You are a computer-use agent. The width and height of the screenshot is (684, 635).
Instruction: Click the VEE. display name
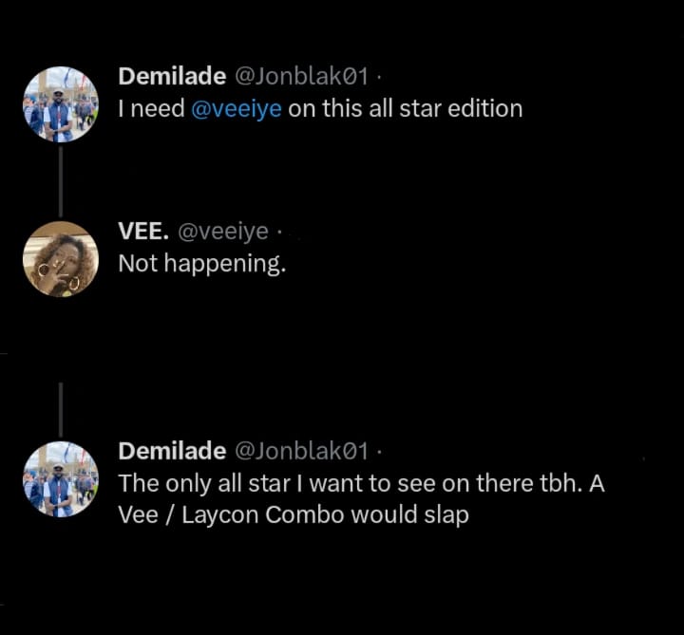point(143,232)
